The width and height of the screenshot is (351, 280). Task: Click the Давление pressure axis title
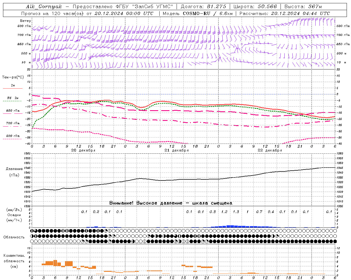(14, 169)
